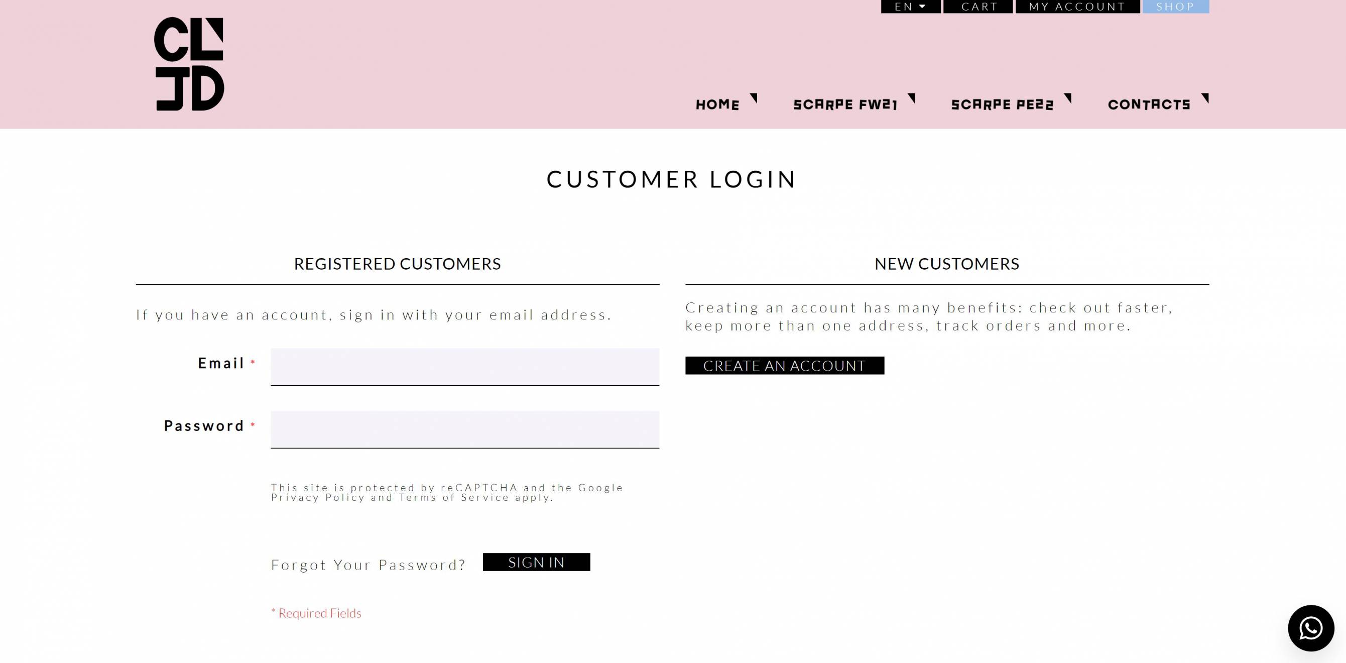Screen dimensions: 1346x663
Task: Open the SHOP tab
Action: (x=1176, y=6)
